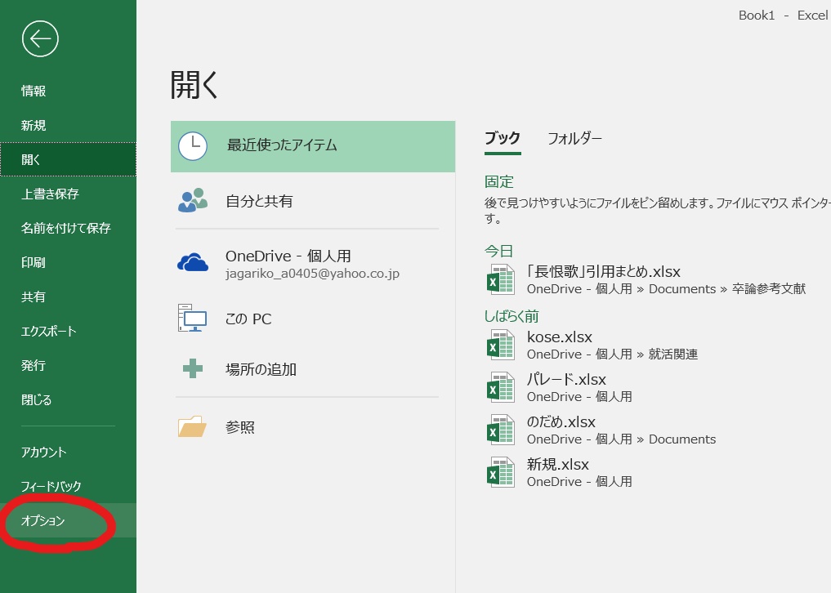Click the 参照 label to browse
The height and width of the screenshot is (593, 831).
click(x=240, y=427)
